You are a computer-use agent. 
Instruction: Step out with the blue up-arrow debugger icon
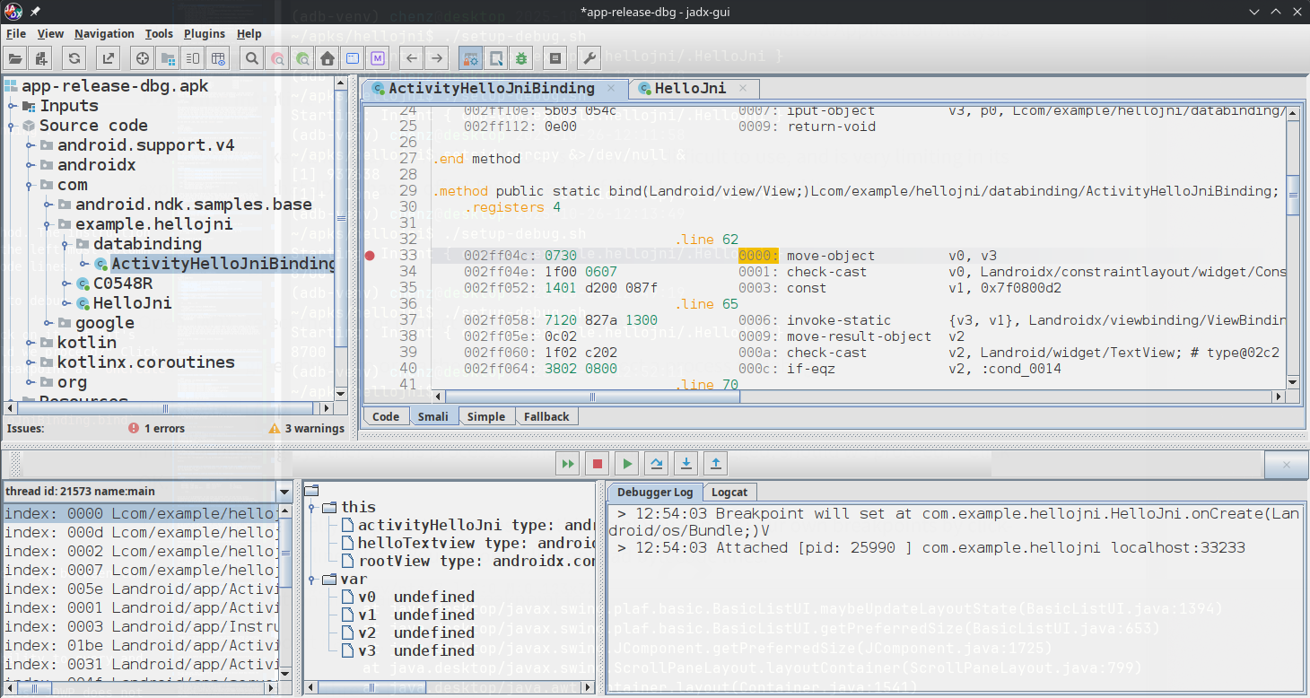(x=716, y=463)
